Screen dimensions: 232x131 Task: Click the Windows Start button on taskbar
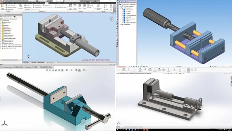click(x=117, y=130)
